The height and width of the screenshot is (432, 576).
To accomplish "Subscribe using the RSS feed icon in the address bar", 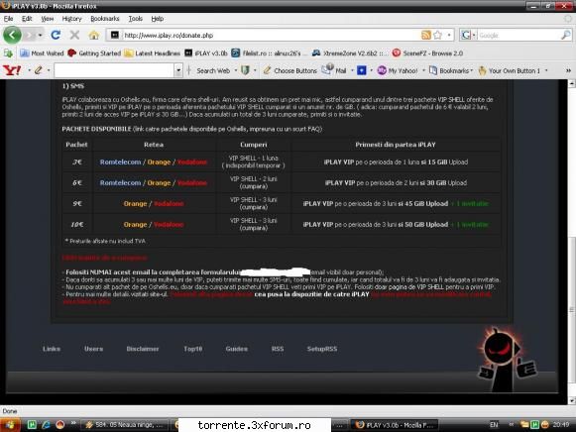I will click(426, 36).
